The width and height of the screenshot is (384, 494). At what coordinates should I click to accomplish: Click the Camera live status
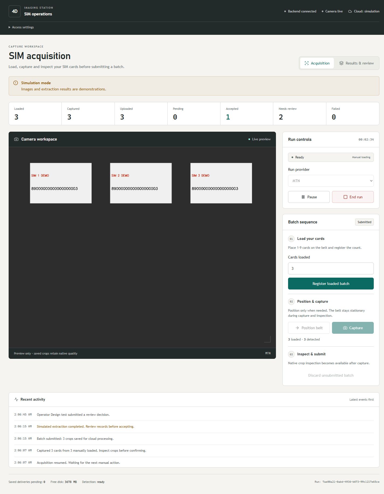[x=332, y=11]
